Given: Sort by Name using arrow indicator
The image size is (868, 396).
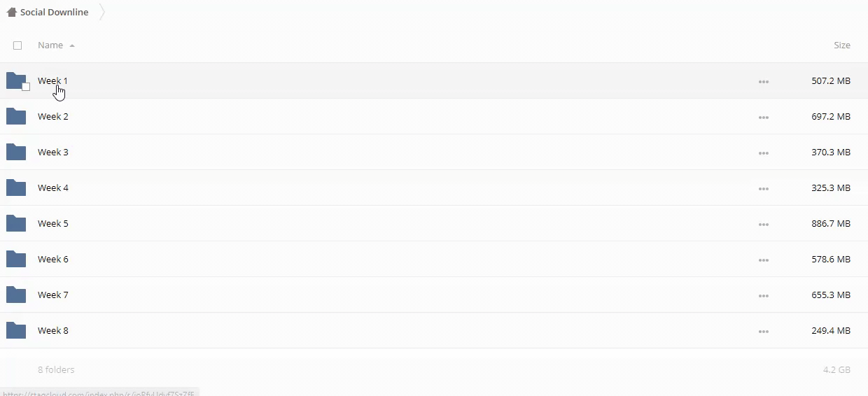Looking at the screenshot, I should (72, 45).
